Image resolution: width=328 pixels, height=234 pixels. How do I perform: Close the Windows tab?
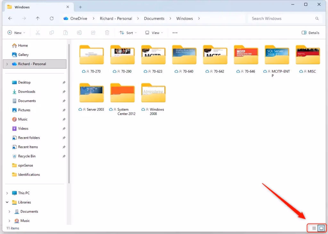(68, 7)
